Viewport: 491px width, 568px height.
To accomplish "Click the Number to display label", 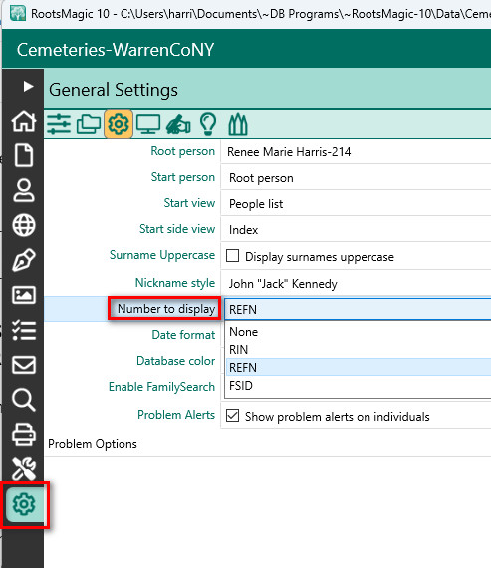I will point(166,309).
